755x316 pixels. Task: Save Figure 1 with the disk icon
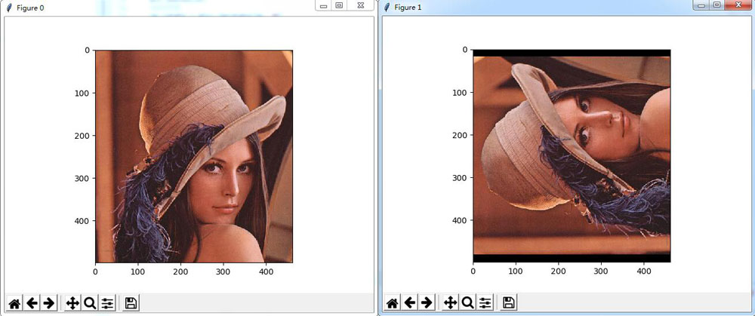click(508, 303)
